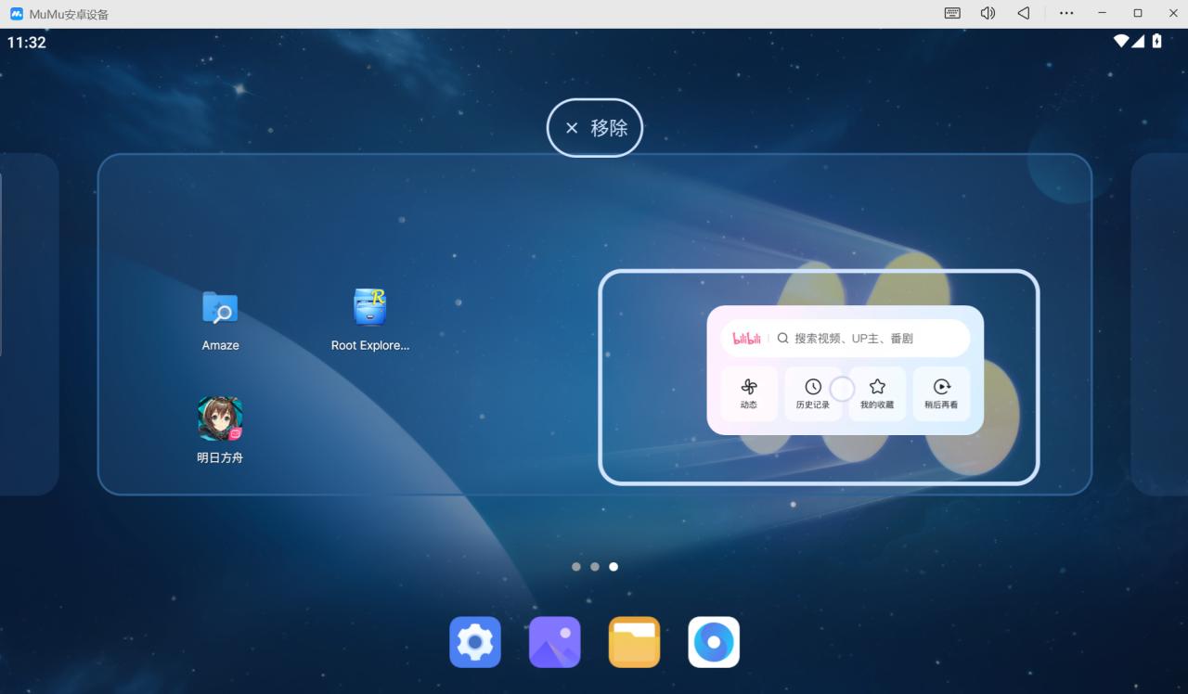This screenshot has height=694, width=1188.
Task: Tap 动态 in the bilibili widget
Action: click(749, 393)
